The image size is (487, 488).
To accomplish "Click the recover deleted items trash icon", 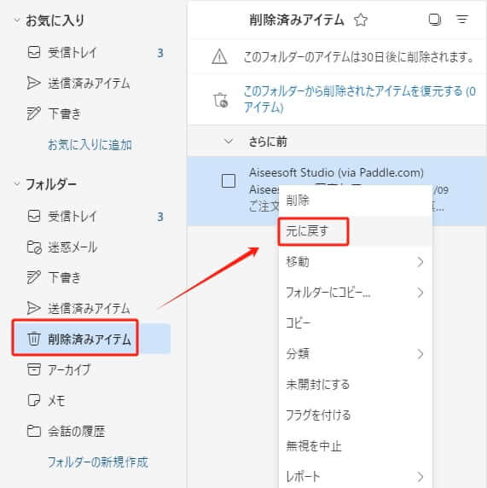I will tap(221, 100).
